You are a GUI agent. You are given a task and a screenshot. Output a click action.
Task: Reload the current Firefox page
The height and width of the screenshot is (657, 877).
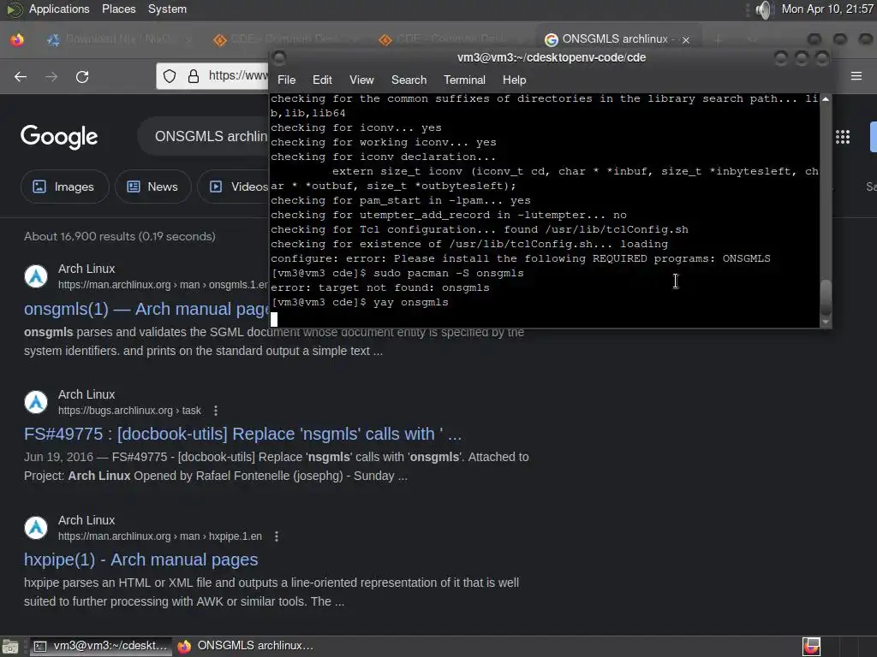click(x=82, y=76)
